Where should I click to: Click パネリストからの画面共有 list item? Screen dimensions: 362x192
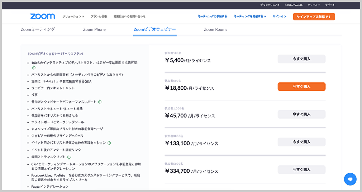pos(77,75)
